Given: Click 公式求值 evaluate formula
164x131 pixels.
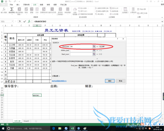Looking at the screenshot, I should pos(114,14).
